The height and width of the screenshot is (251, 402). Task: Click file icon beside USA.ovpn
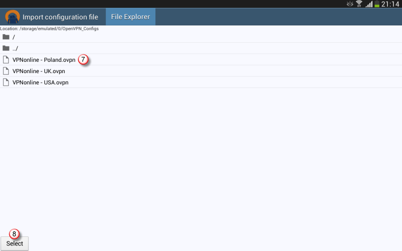[5, 82]
